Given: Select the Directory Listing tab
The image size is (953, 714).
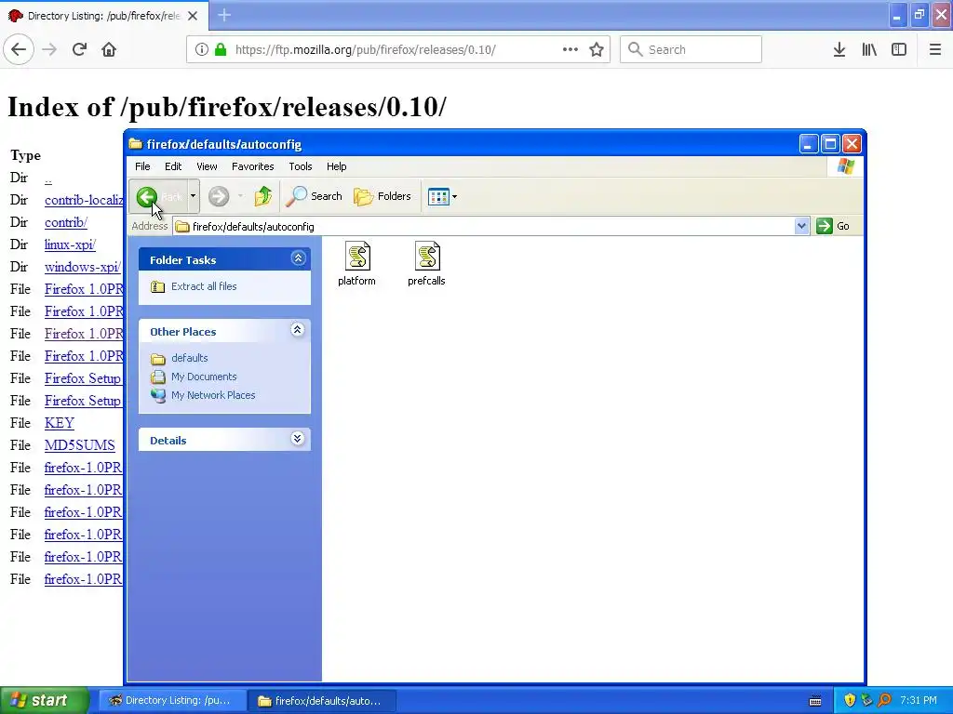Looking at the screenshot, I should pos(103,16).
